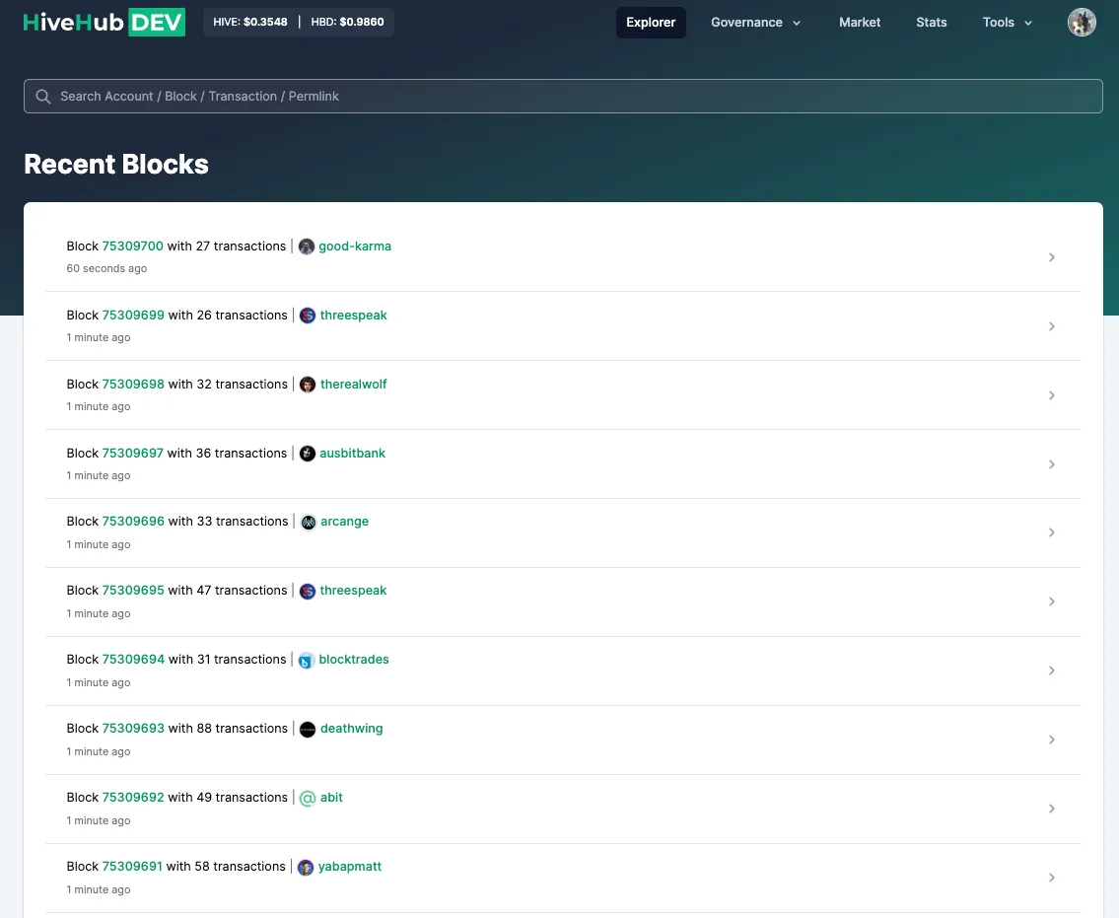Click yabapmatt's witness avatar

tap(306, 868)
